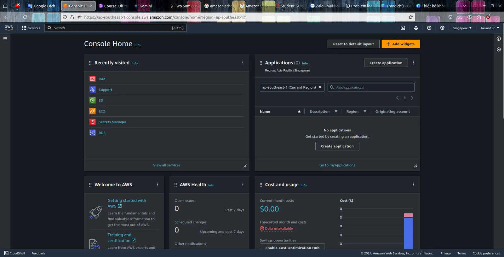Click the Secrets Manager service icon
Screen dimensions: 504x257
point(92,122)
